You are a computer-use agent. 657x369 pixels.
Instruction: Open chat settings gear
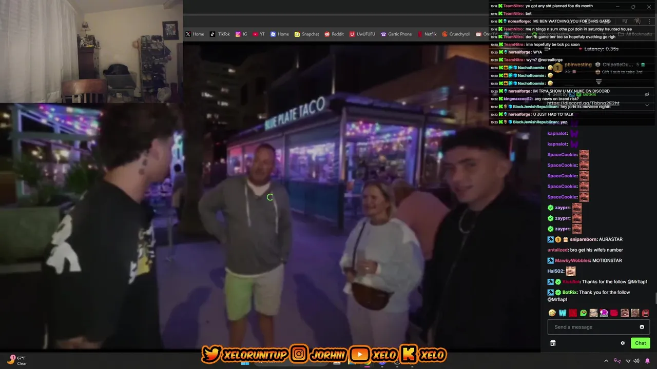(623, 343)
